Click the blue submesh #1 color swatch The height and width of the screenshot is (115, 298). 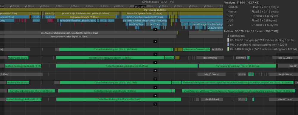pyautogui.click(x=228, y=45)
